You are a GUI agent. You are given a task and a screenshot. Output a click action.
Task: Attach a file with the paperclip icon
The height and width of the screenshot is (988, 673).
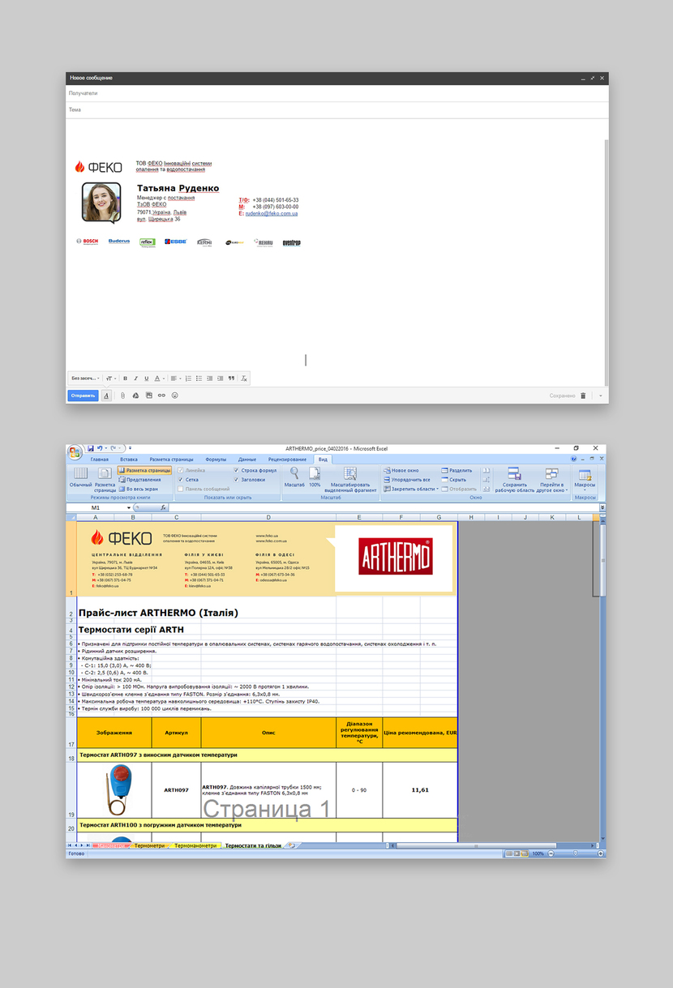pyautogui.click(x=123, y=396)
